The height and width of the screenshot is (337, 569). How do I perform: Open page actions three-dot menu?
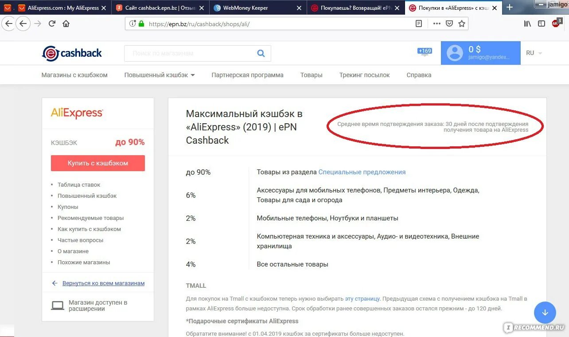coord(436,24)
